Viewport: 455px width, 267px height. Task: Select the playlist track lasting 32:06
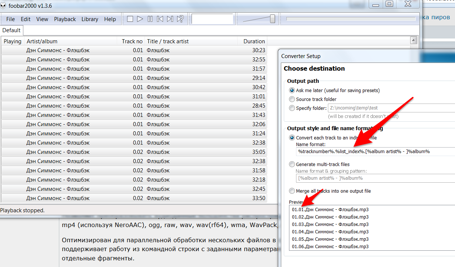tap(134, 124)
